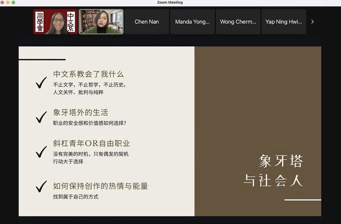Click the text 找到属于自己的方式 on the slide
Viewport: 341px width, 224px height.
pos(75,196)
